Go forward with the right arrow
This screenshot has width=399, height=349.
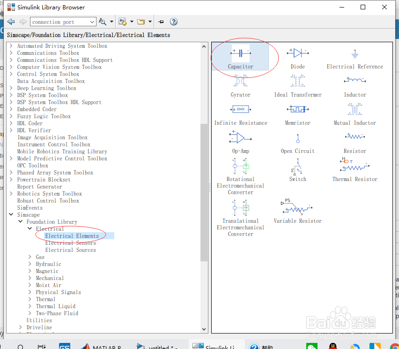click(x=23, y=22)
